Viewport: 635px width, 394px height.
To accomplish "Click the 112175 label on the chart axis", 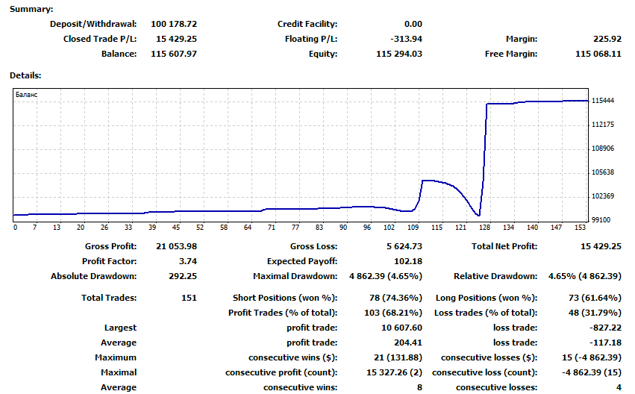I will 603,125.
